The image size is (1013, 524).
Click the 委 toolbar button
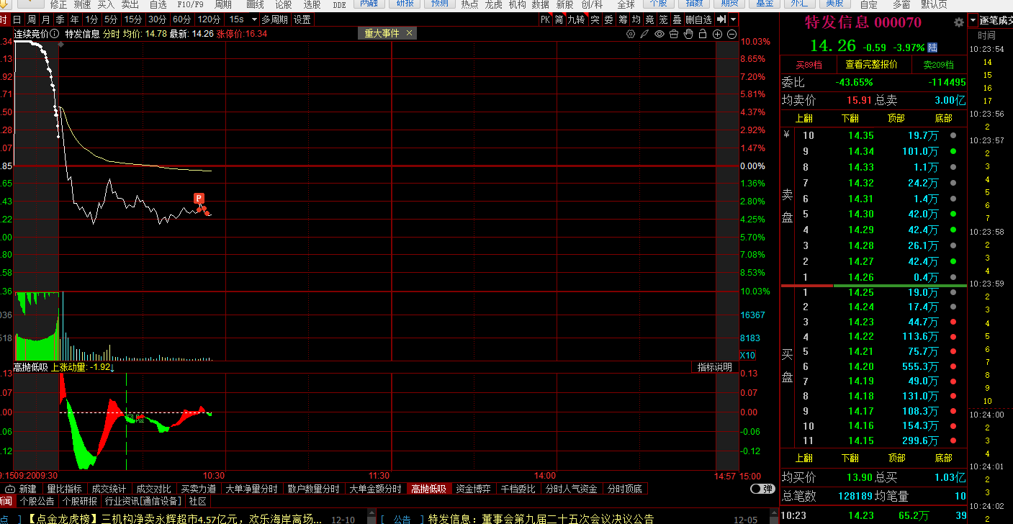tap(608, 19)
